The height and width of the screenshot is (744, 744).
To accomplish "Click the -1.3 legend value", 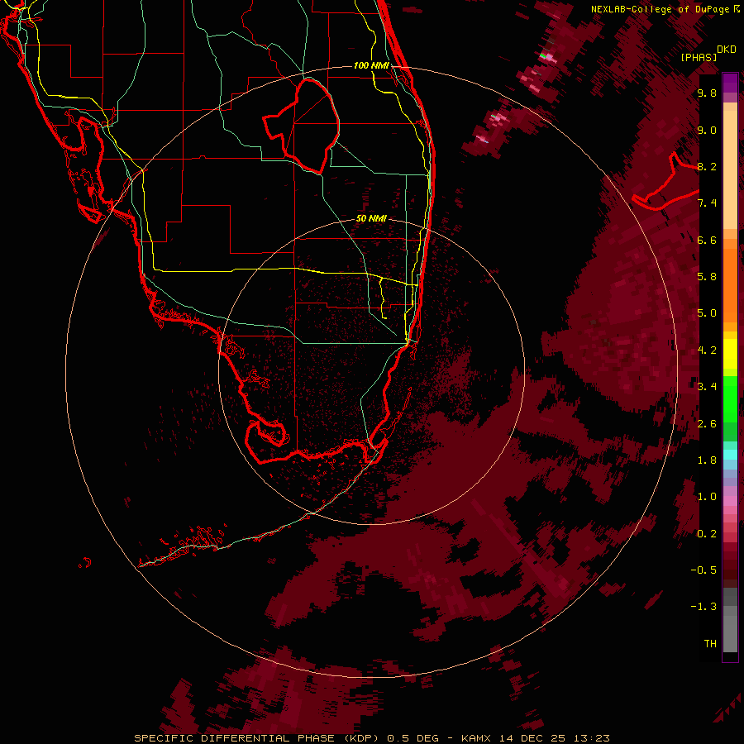I will coord(703,607).
